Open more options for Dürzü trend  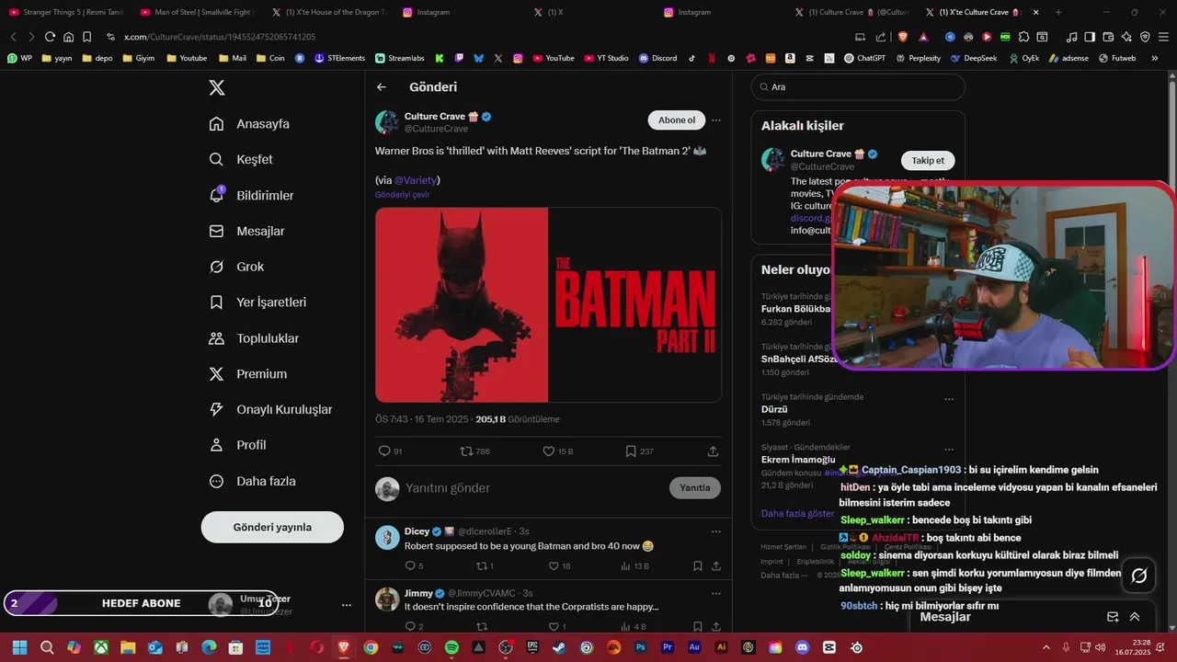(949, 399)
